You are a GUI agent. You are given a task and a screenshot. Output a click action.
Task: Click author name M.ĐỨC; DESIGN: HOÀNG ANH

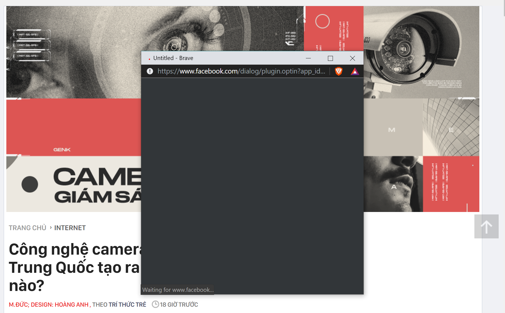pyautogui.click(x=49, y=304)
